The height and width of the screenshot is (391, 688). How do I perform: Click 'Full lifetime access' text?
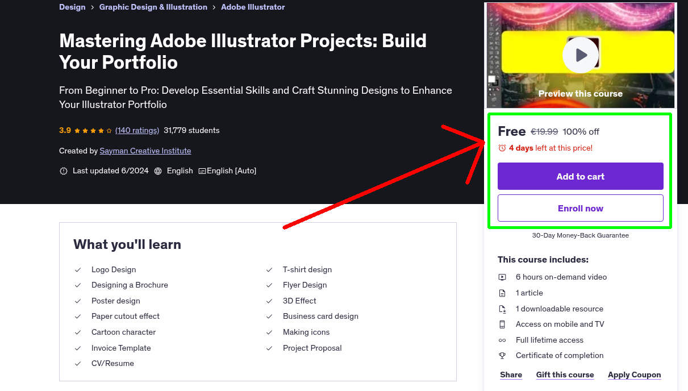[549, 340]
